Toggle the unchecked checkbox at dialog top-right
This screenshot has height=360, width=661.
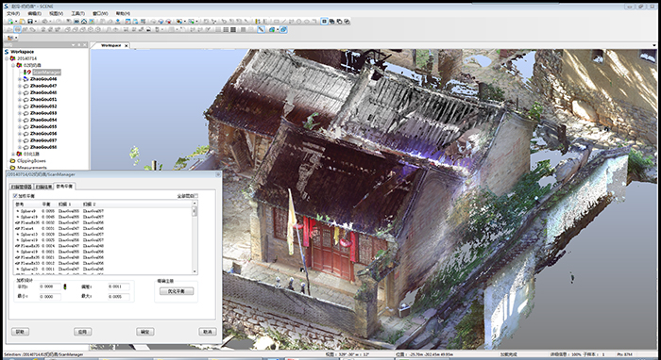click(x=195, y=196)
